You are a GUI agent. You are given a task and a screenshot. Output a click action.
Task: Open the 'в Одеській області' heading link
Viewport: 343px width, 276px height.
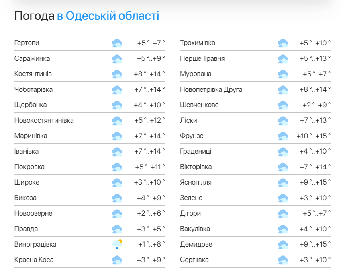tap(108, 16)
